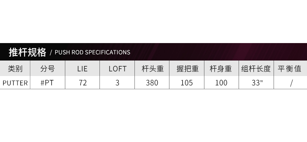Screen dimensions: 307x142
Task: Click the PUTTER category cell
Action: [15, 83]
